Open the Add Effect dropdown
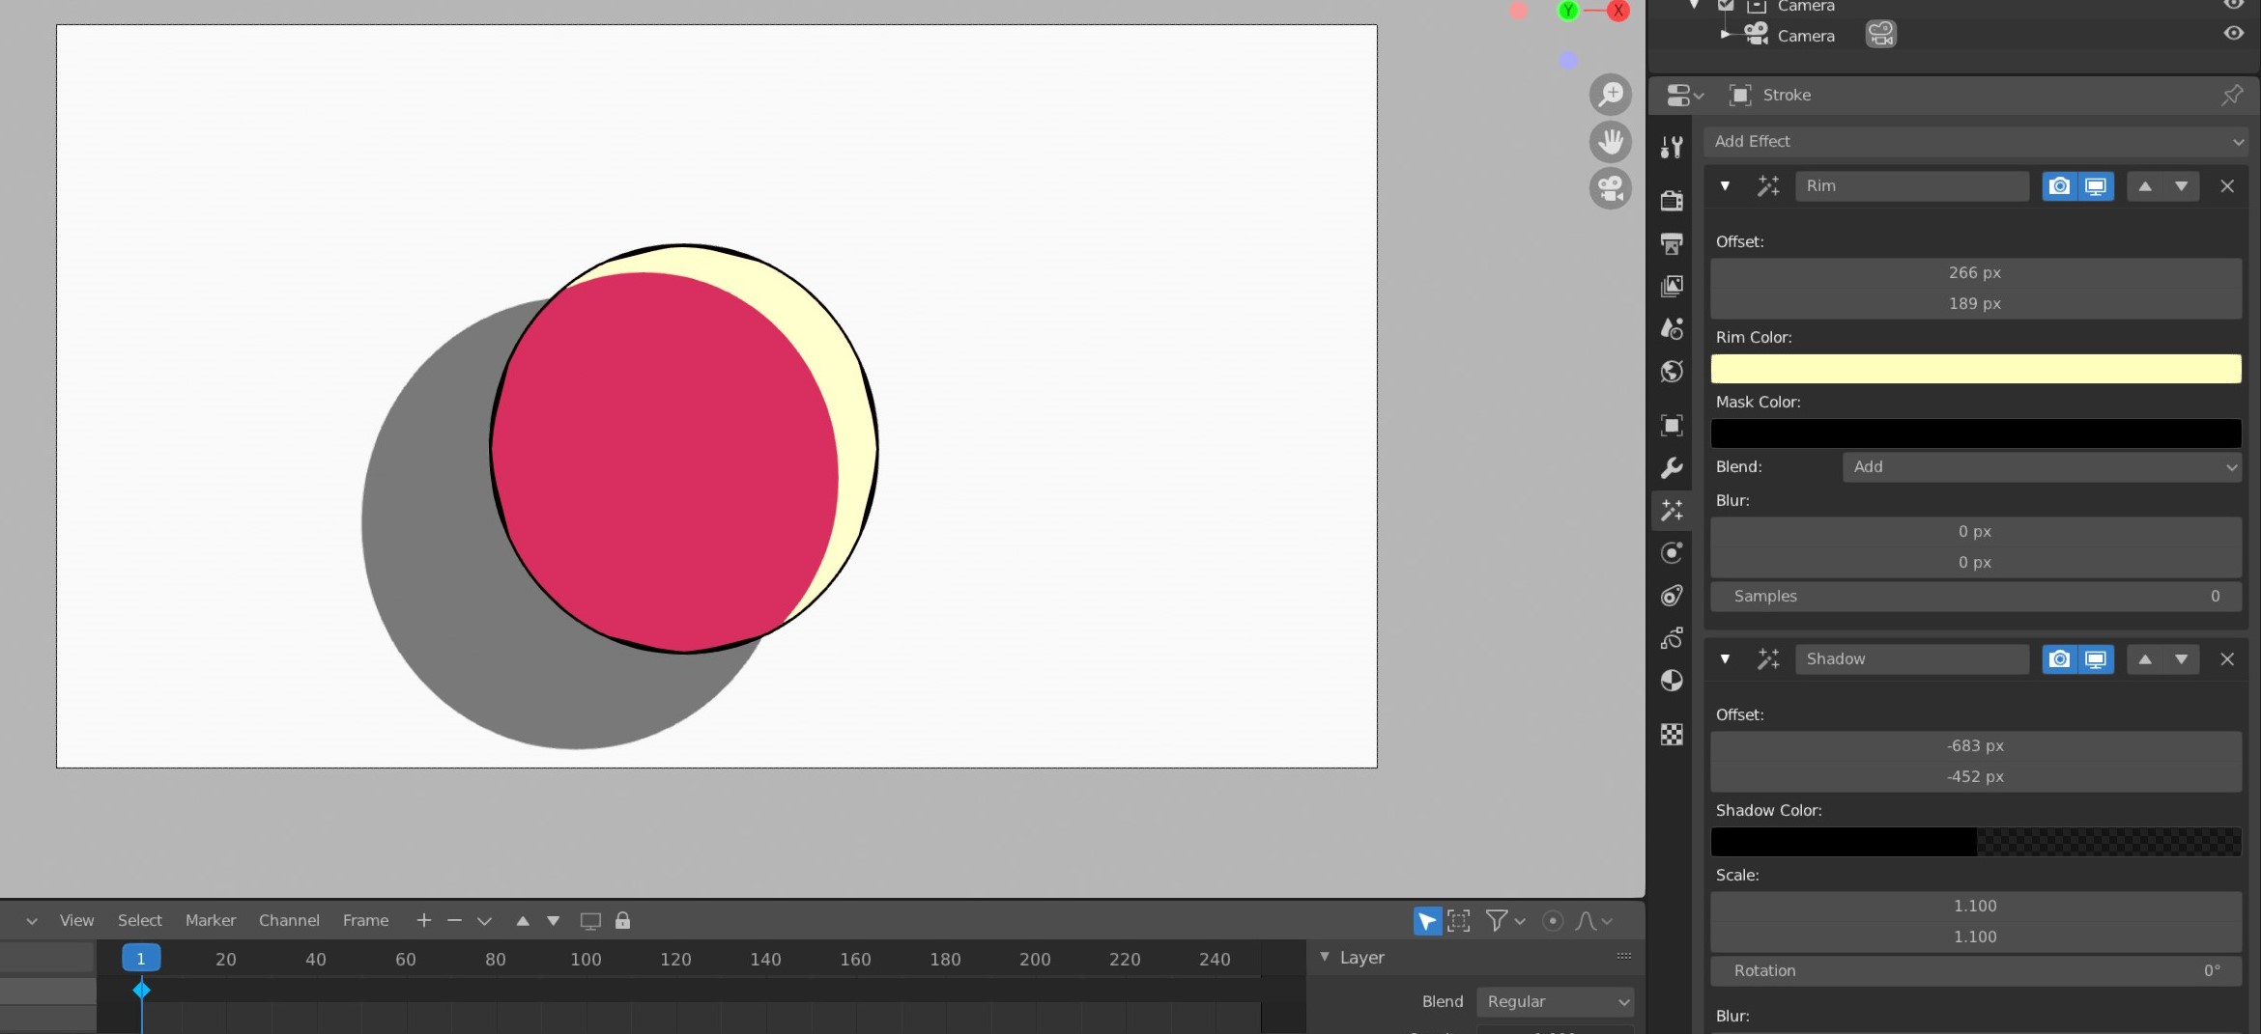The image size is (2261, 1034). pos(1975,141)
